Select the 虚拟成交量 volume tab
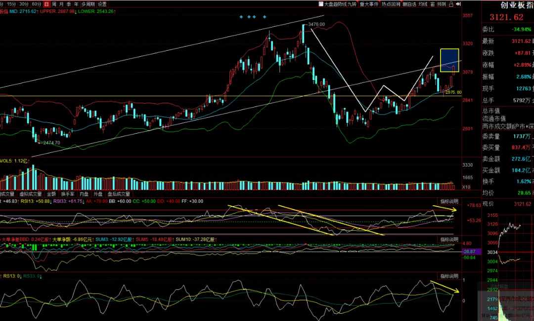Screen dimensions: 534x321 coord(30,194)
